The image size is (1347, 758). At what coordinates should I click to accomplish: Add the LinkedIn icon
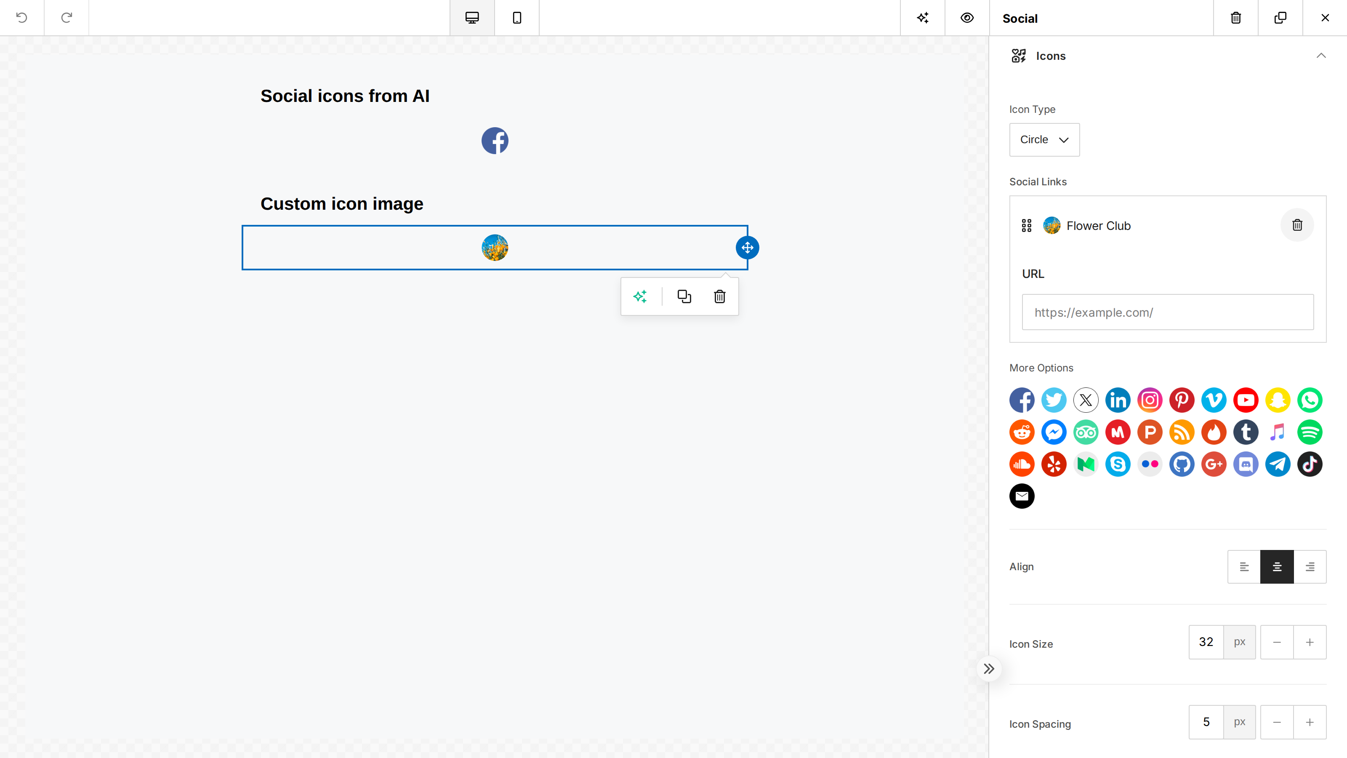[1118, 400]
